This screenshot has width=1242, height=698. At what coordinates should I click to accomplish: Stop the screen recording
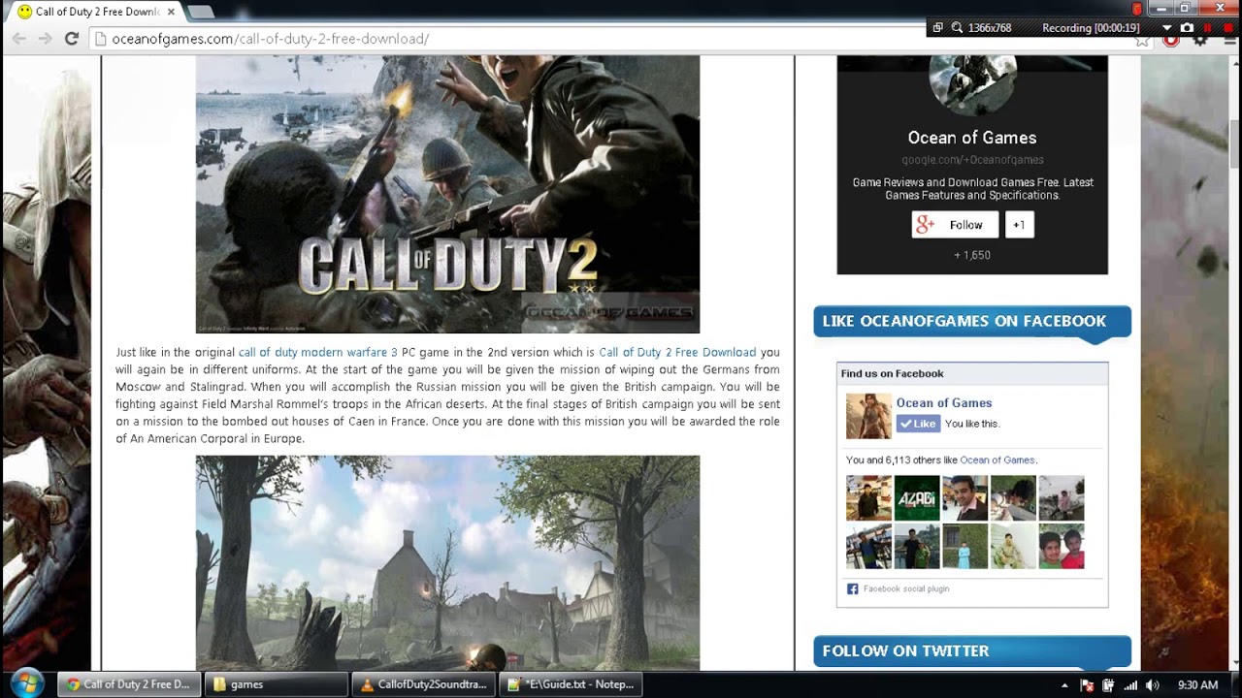pos(1228,28)
